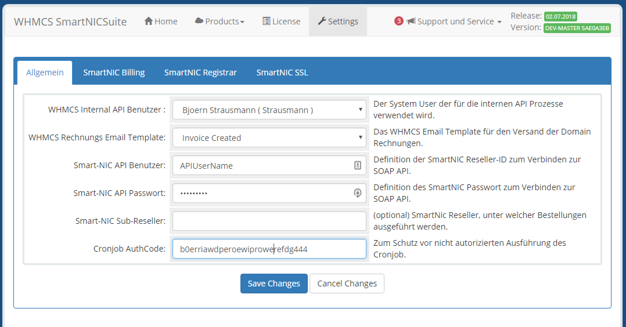Click the Products cloud icon
Viewport: 626px width, 327px height.
(199, 21)
